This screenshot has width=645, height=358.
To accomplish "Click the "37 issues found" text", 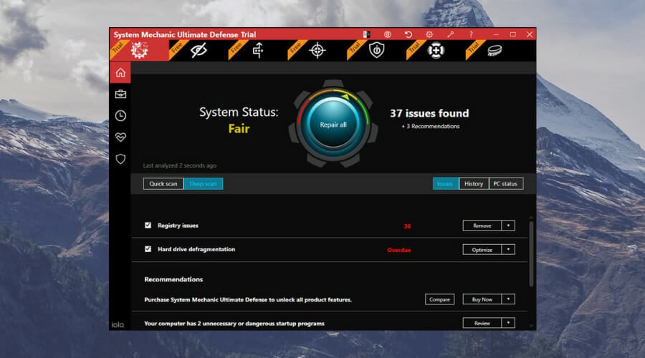I will pyautogui.click(x=429, y=113).
